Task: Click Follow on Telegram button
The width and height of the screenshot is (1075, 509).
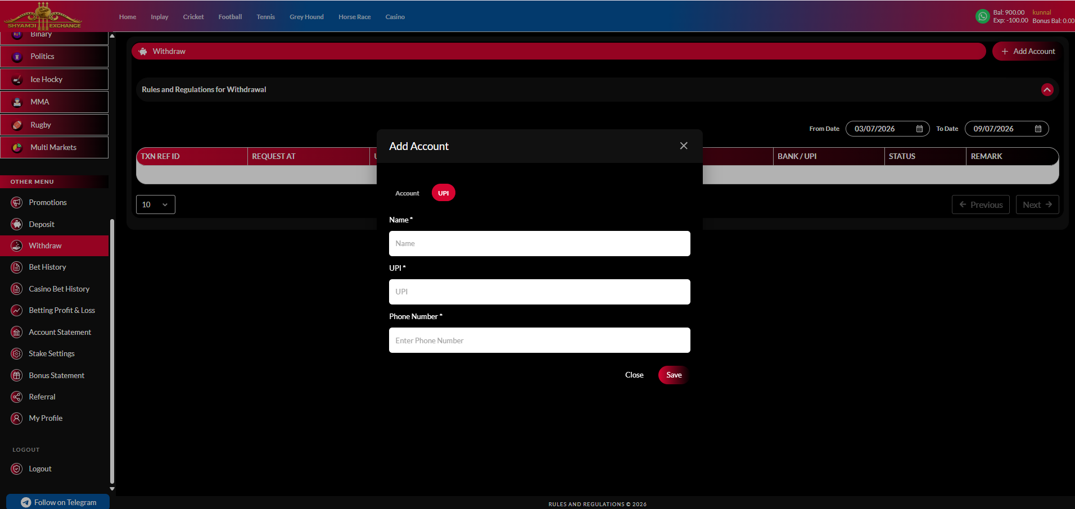Action: tap(58, 502)
